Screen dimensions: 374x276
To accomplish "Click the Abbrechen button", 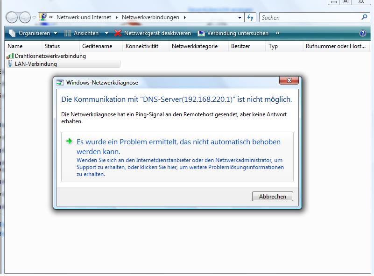I will [273, 196].
